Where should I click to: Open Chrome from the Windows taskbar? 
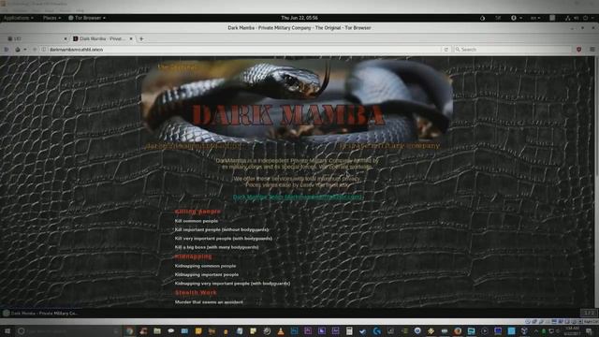pyautogui.click(x=129, y=330)
